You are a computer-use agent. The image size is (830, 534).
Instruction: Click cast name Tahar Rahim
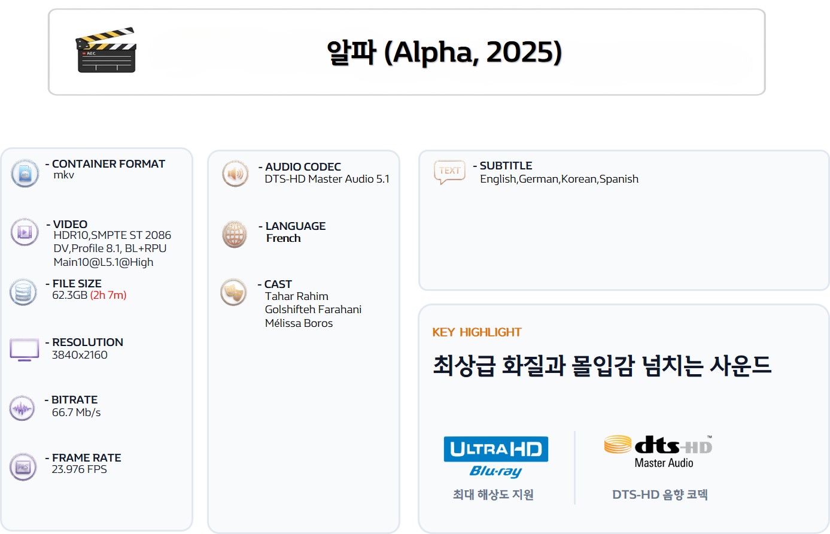[297, 296]
